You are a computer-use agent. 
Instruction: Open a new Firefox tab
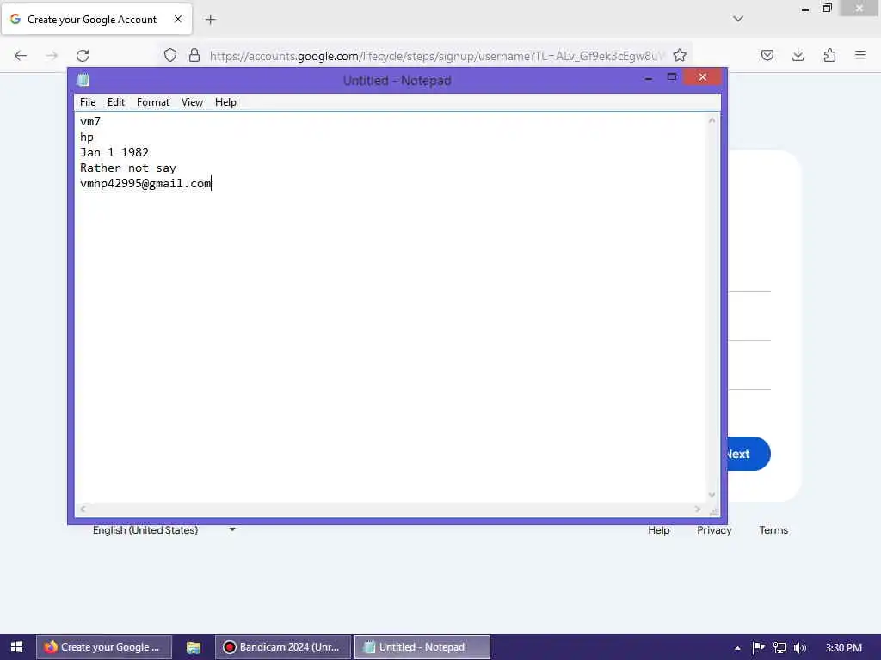[x=210, y=20]
